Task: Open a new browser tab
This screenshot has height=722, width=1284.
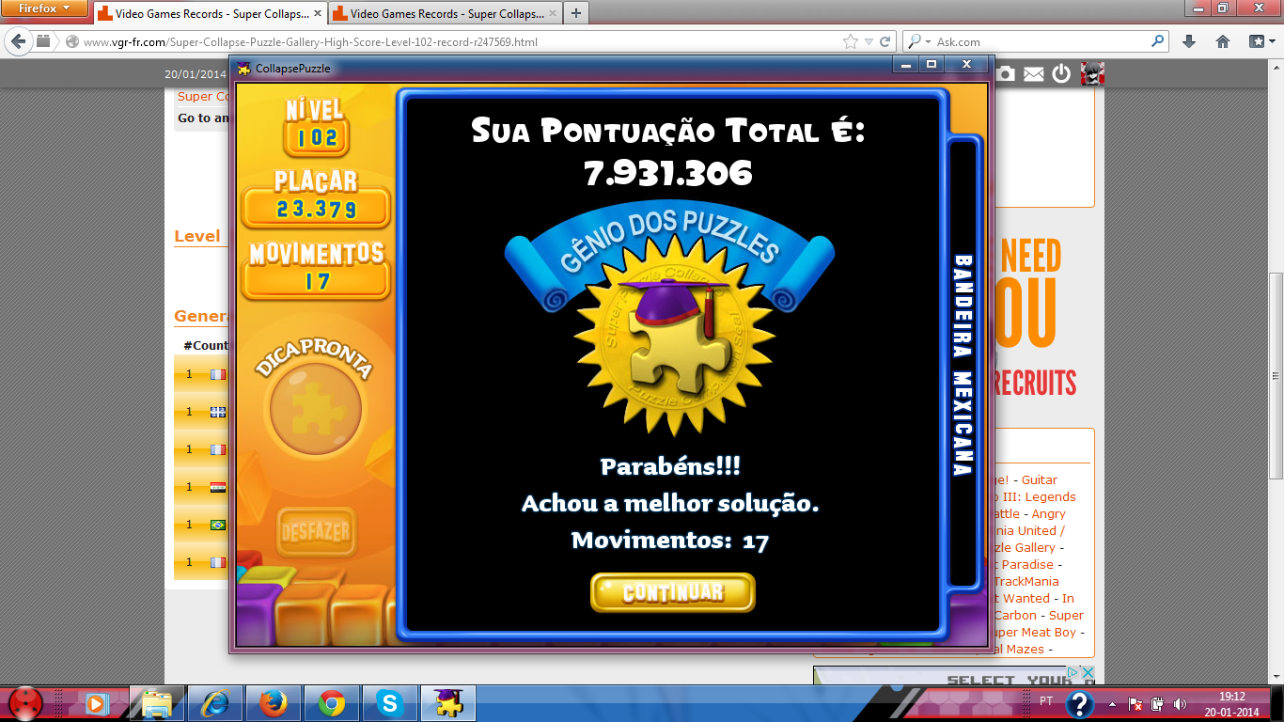Action: (575, 13)
